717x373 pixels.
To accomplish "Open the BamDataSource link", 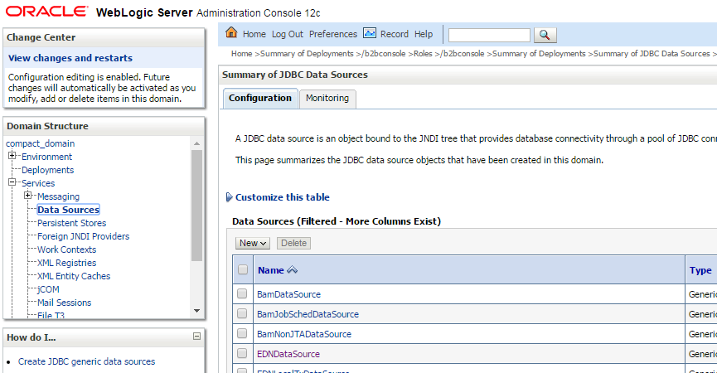I will pyautogui.click(x=288, y=294).
